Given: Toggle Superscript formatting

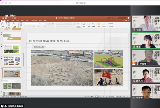Looking at the screenshot, I should point(36,26).
